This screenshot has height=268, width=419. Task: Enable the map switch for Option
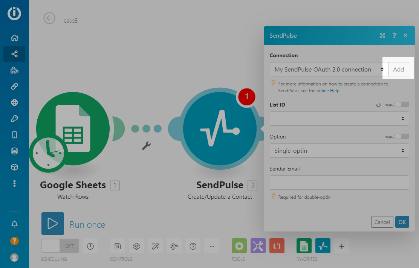[401, 137]
